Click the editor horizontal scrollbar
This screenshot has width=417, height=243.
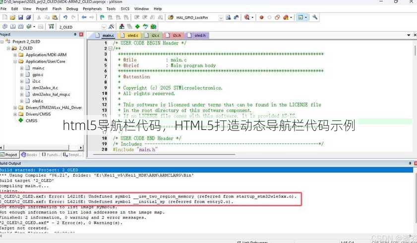pos(164,154)
